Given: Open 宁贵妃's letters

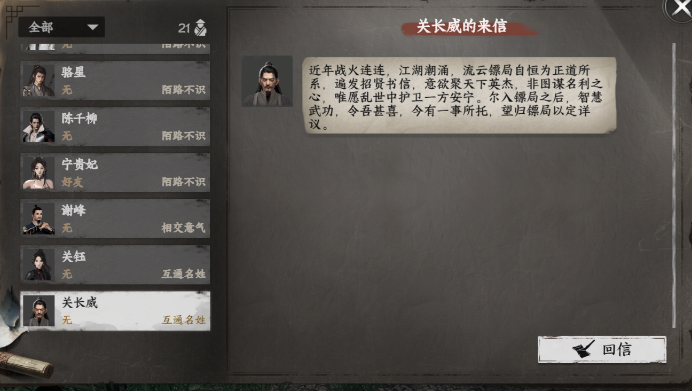Looking at the screenshot, I should [x=115, y=173].
